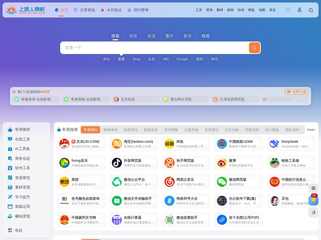Open 特殊符号大全 card
Screen dimensions: 321x240
point(186,201)
